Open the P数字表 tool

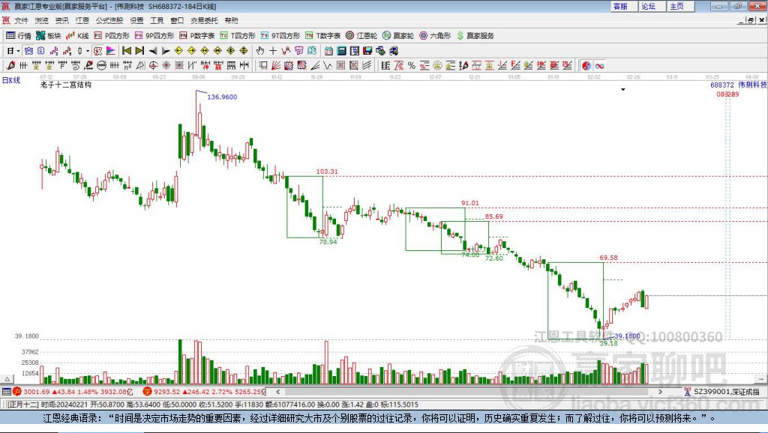(x=197, y=35)
